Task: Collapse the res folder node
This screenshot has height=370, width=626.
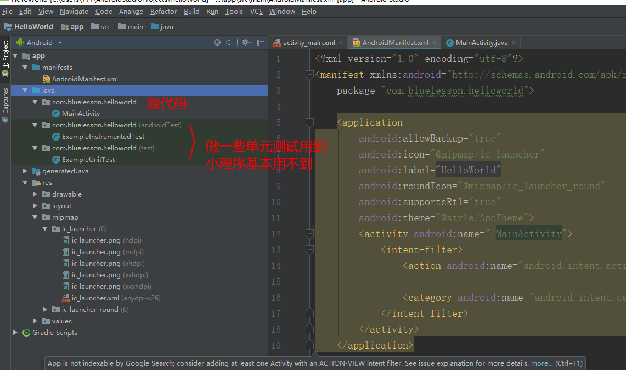Action: pos(25,183)
